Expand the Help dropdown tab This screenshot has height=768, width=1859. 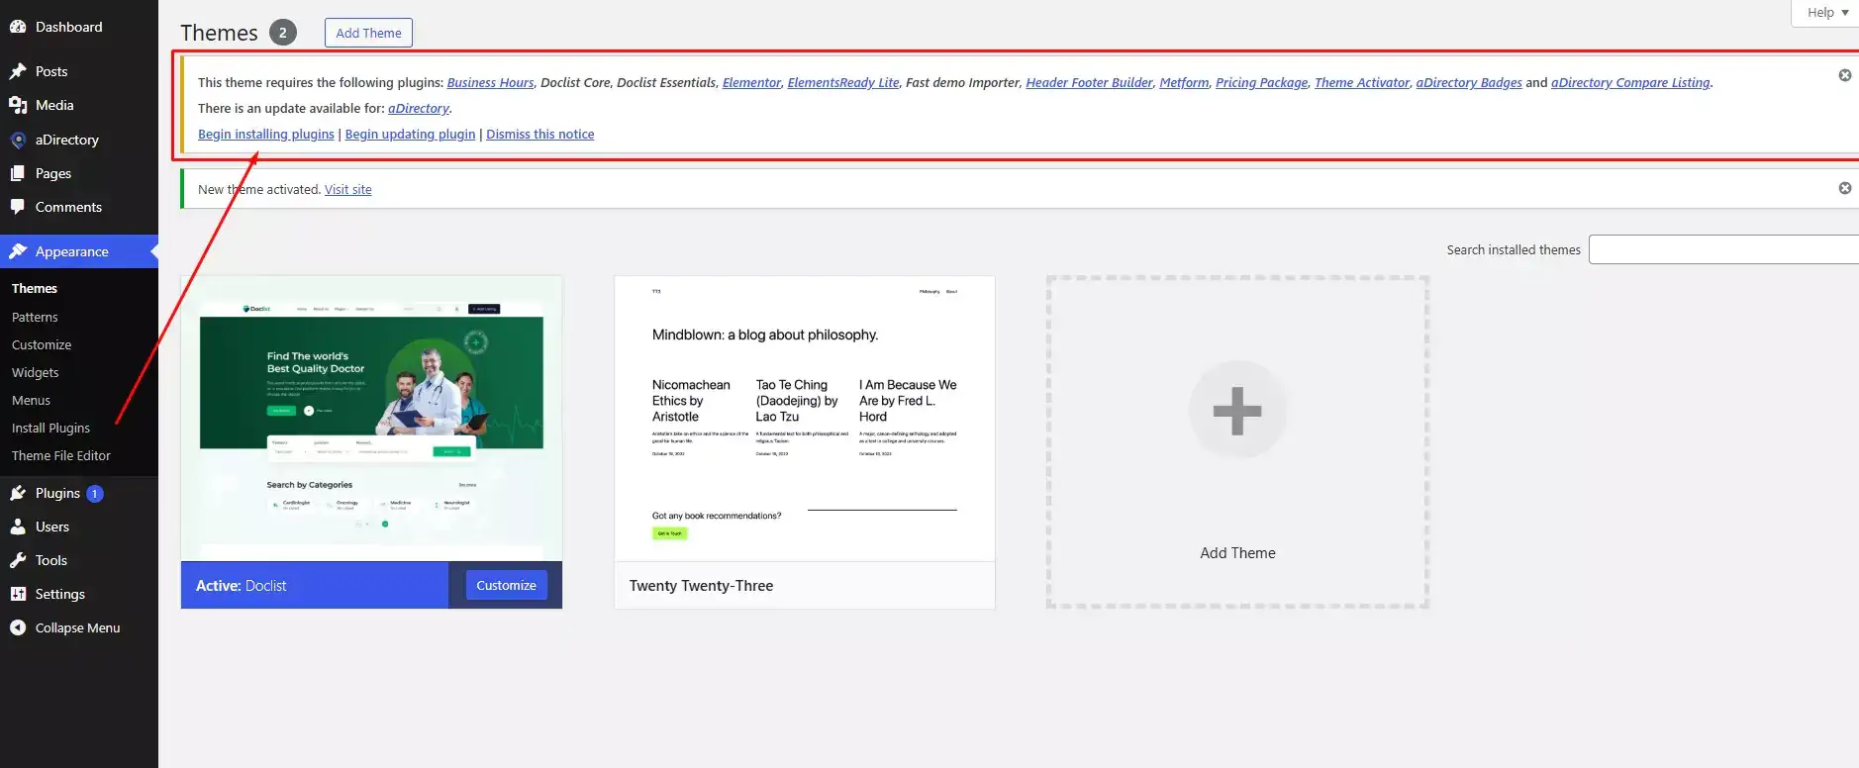[1827, 13]
